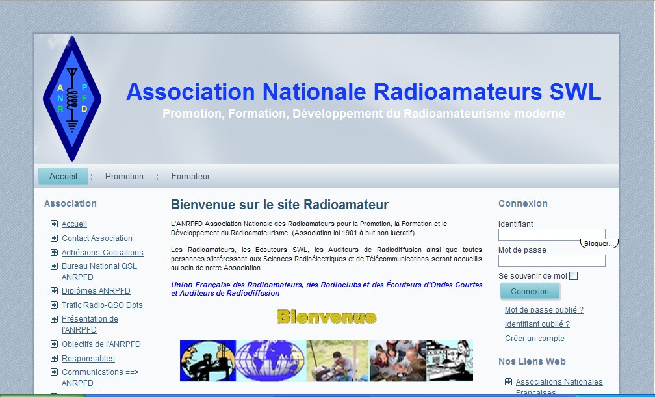The height and width of the screenshot is (397, 655).
Task: Open Associations Nationales Françaises link
Action: coord(559,387)
